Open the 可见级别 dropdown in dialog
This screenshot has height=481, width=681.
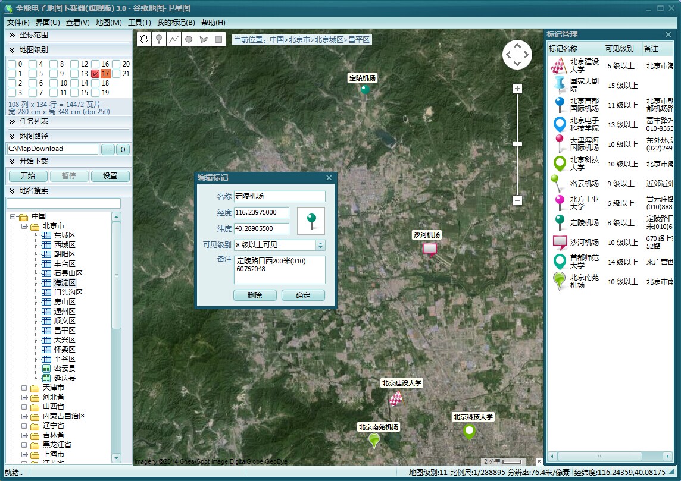(x=320, y=245)
